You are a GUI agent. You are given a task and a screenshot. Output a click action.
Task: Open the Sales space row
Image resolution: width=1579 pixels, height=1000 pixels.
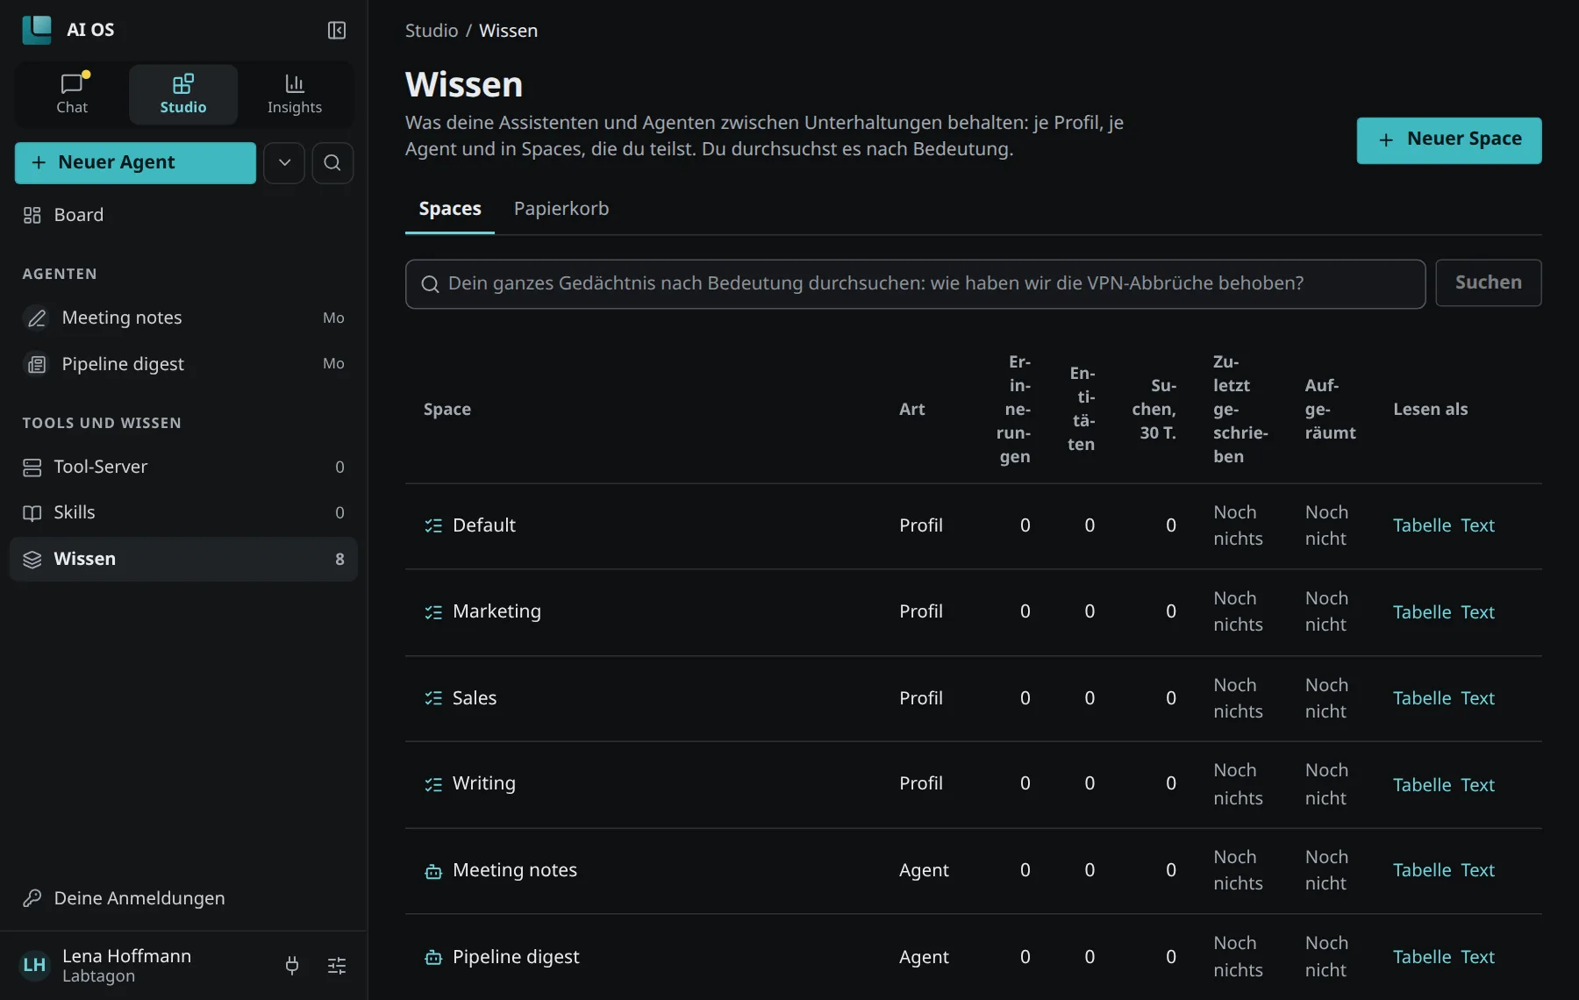pos(974,699)
